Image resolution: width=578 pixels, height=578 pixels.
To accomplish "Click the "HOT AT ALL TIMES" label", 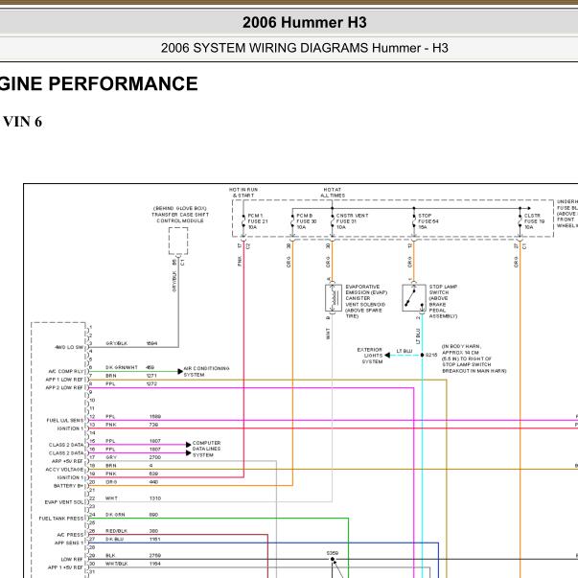I will tap(333, 193).
